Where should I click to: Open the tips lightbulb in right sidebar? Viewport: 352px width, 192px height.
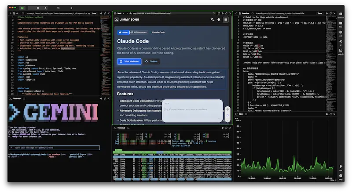pos(341,167)
